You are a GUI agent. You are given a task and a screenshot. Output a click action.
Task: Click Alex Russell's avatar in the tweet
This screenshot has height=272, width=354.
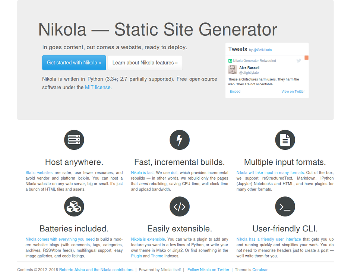(233, 70)
